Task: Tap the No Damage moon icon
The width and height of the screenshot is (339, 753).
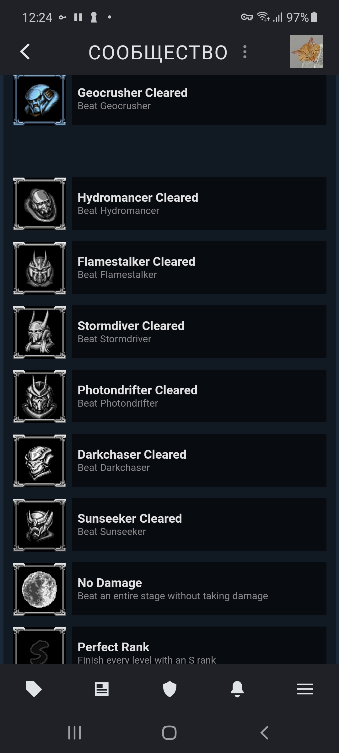Action: pos(40,589)
